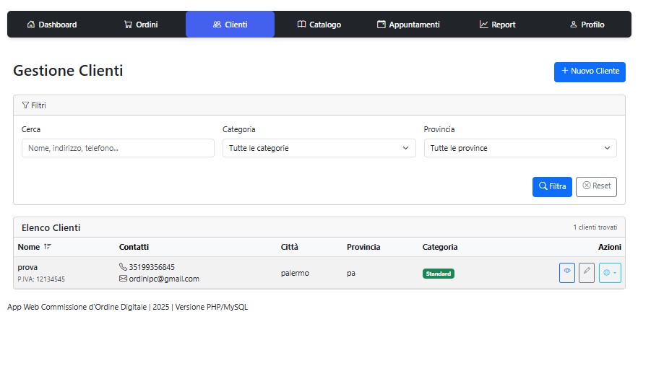
Task: Click the envelope icon beside the email
Action: tap(123, 279)
